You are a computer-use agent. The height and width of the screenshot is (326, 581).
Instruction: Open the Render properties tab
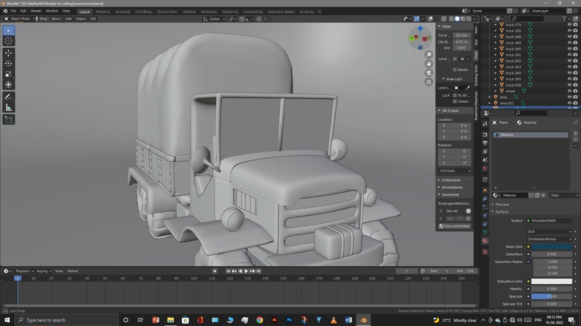tap(485, 134)
